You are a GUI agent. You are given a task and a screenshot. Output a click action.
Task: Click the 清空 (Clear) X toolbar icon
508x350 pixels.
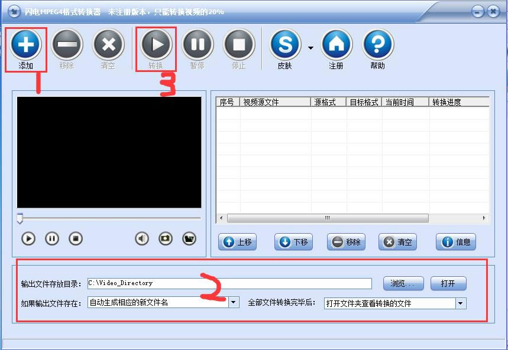(109, 44)
